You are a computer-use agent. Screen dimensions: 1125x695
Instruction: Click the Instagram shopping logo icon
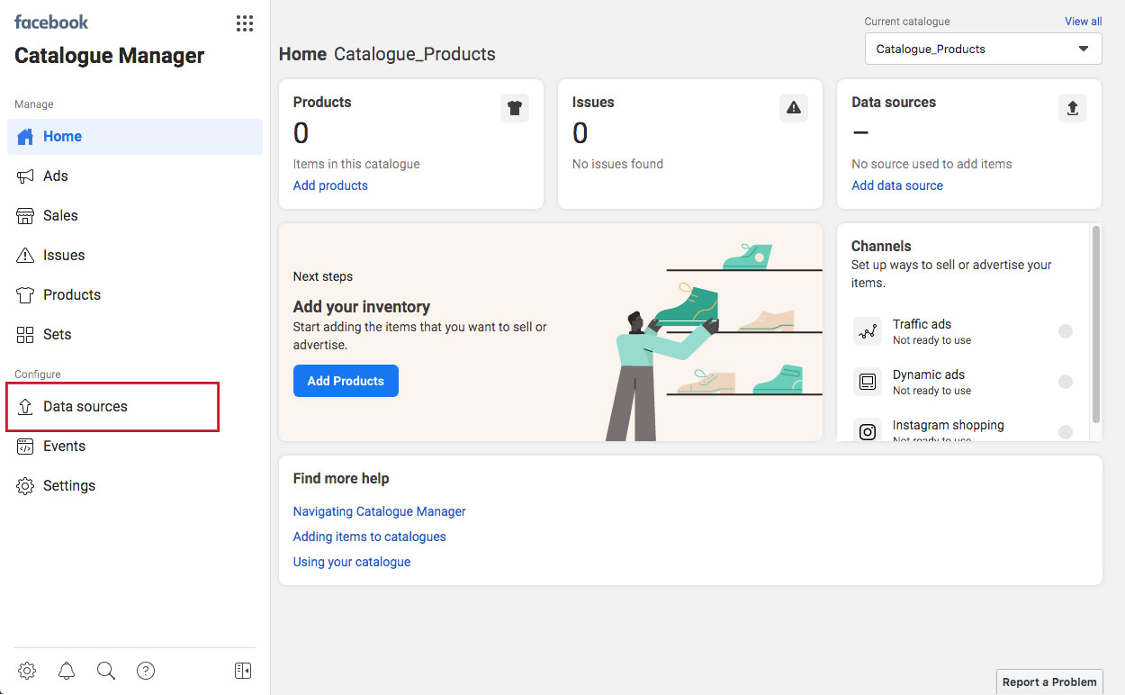click(x=868, y=432)
